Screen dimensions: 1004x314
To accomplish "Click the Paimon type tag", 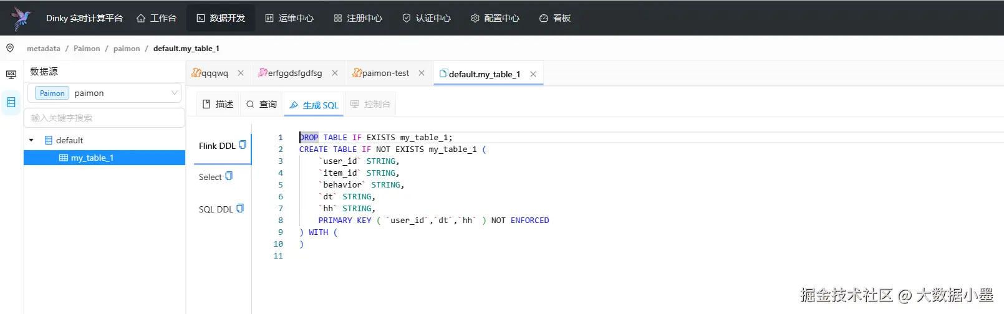I will pyautogui.click(x=52, y=93).
